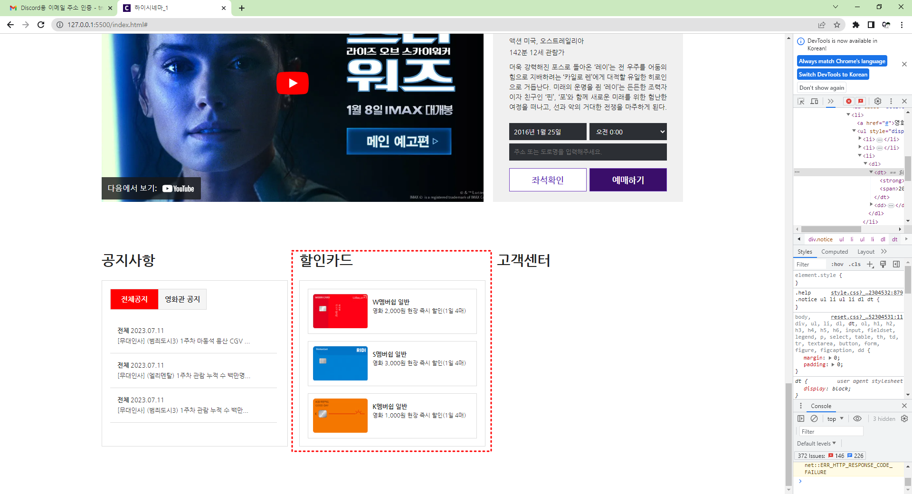The height and width of the screenshot is (494, 912).
Task: Open style.css source link
Action: [867, 293]
